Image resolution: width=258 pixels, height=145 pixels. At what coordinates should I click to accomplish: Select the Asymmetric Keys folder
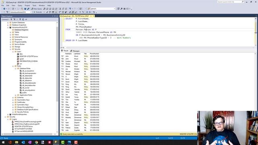point(23,100)
